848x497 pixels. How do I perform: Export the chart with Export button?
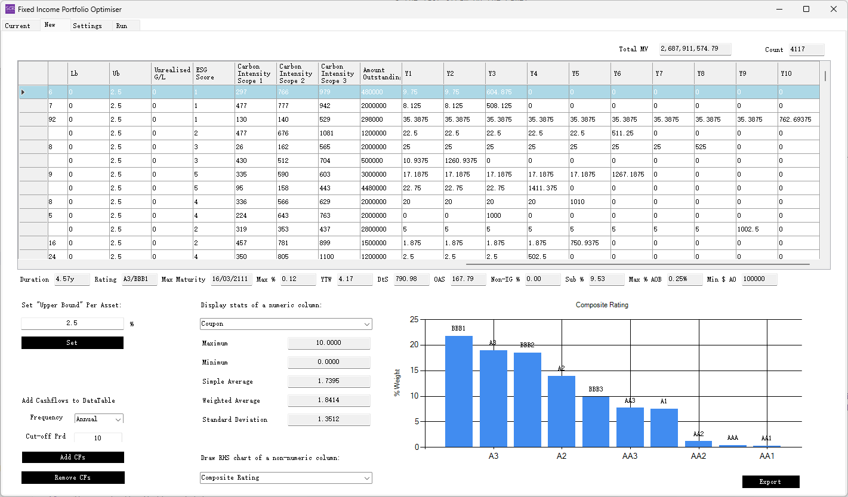(x=770, y=481)
